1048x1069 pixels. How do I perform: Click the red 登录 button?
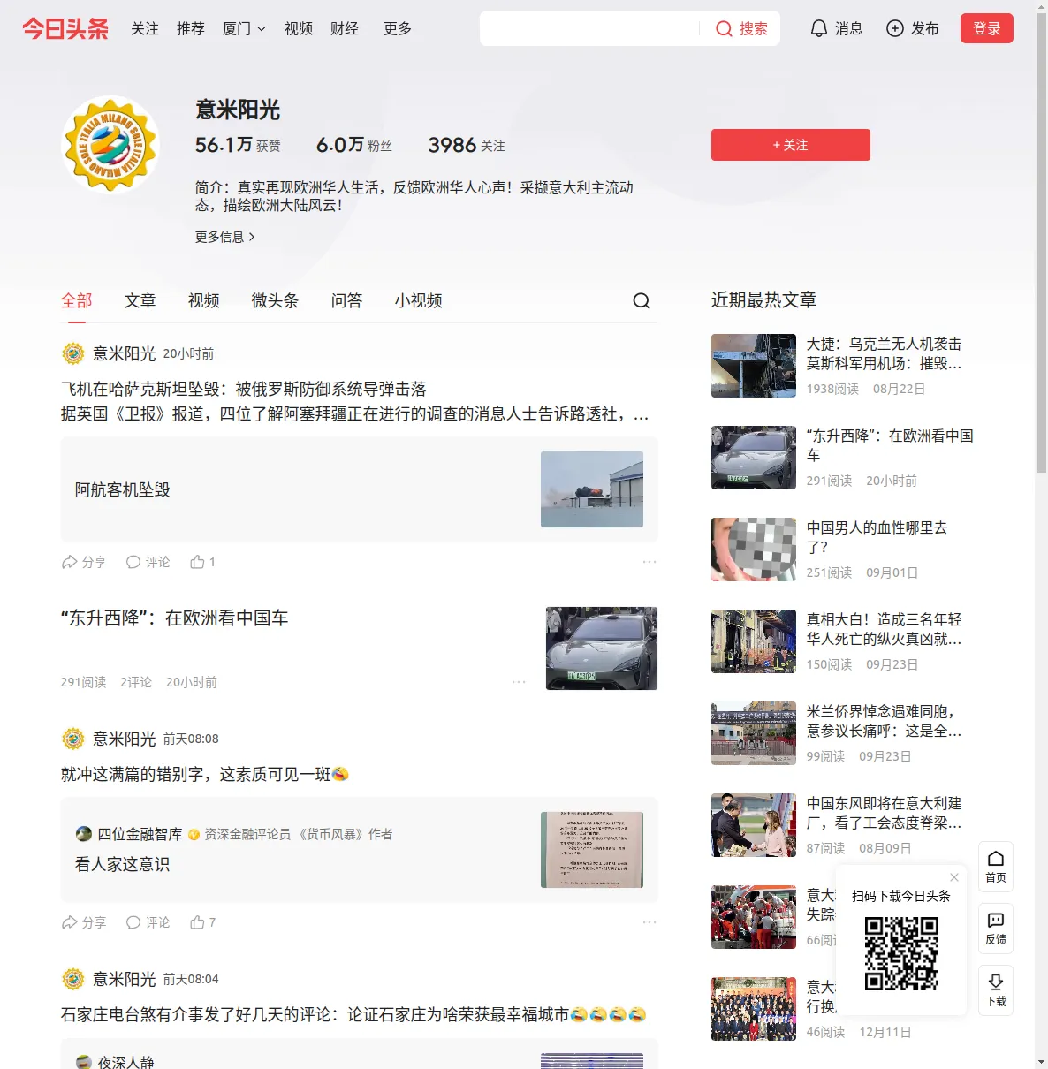[x=987, y=28]
